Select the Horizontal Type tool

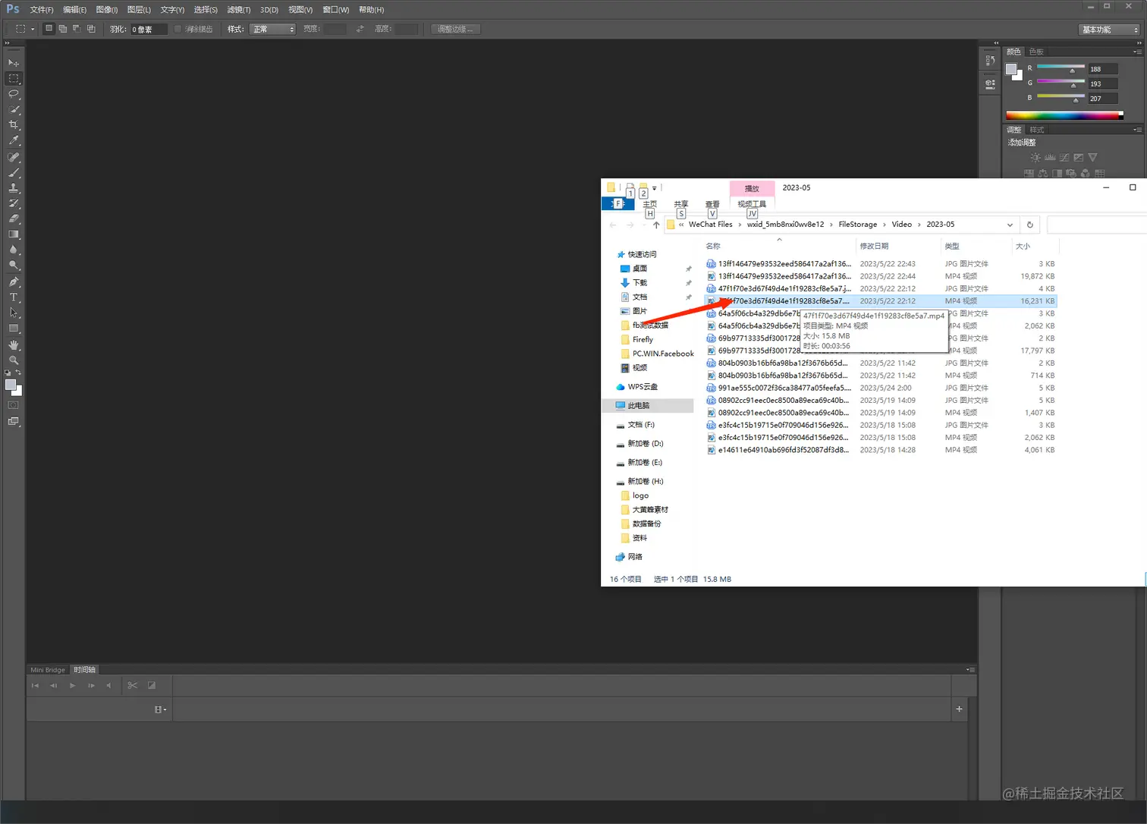(x=14, y=297)
